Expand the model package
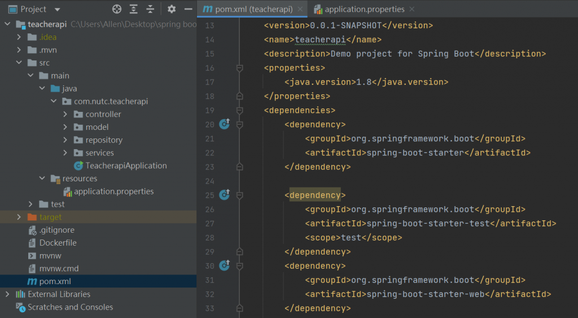This screenshot has height=318, width=578. (x=65, y=127)
